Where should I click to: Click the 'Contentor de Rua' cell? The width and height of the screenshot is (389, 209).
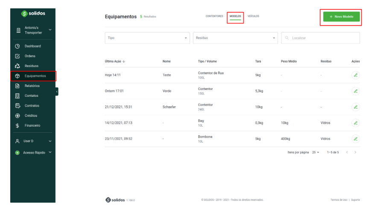click(211, 73)
